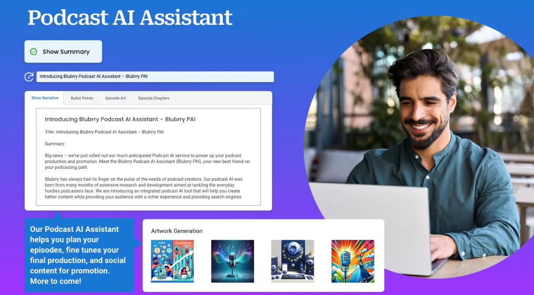Choose the neon microphone artwork thumbnail
This screenshot has height=295, width=534.
pyautogui.click(x=232, y=261)
